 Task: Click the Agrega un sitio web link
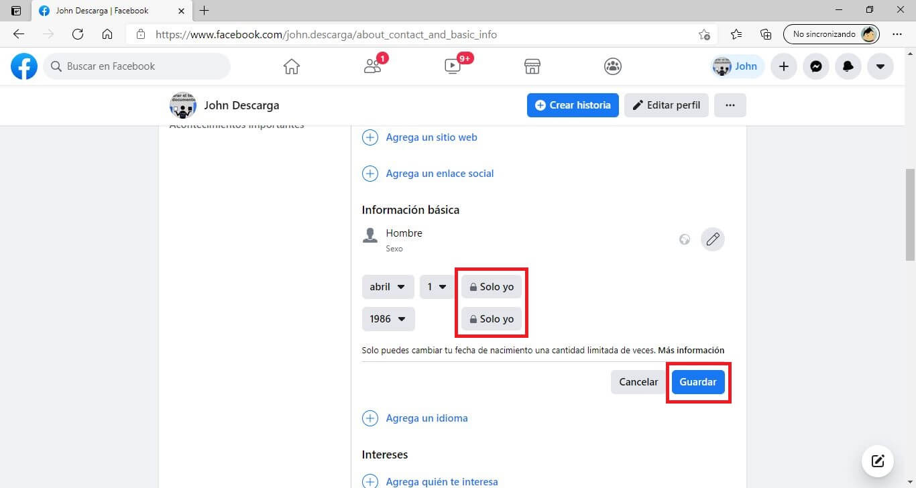pos(432,137)
